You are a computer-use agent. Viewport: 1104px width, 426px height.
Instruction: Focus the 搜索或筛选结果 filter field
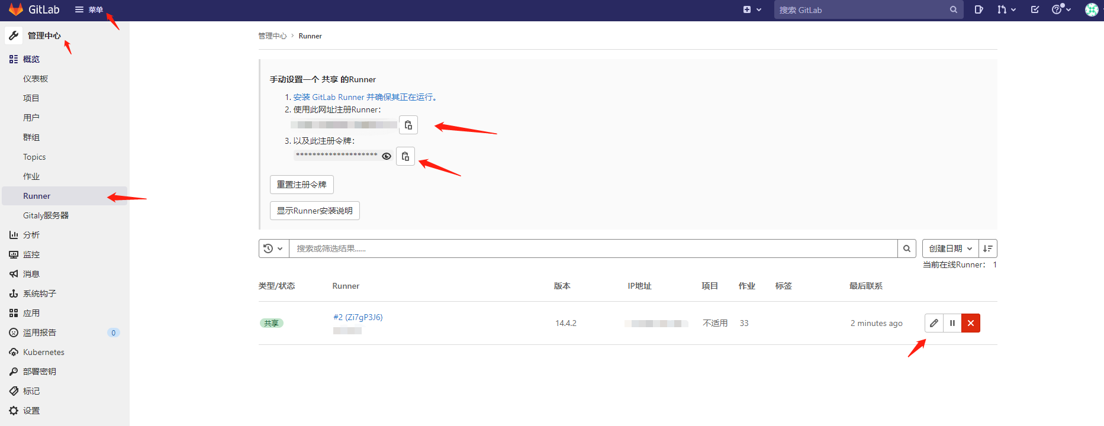(593, 248)
